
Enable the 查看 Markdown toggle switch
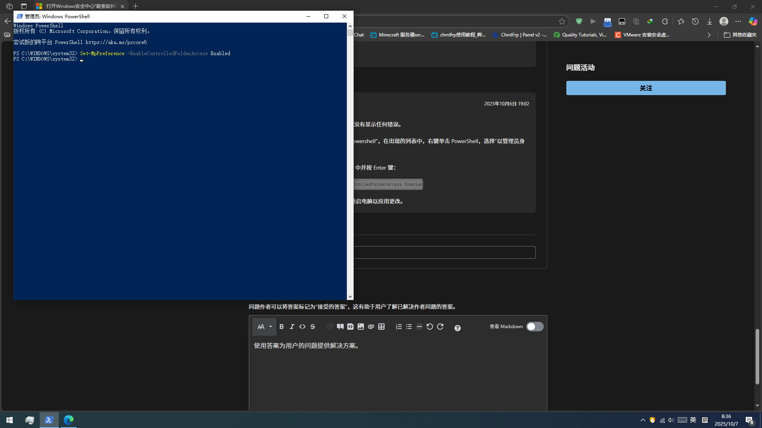(x=535, y=327)
